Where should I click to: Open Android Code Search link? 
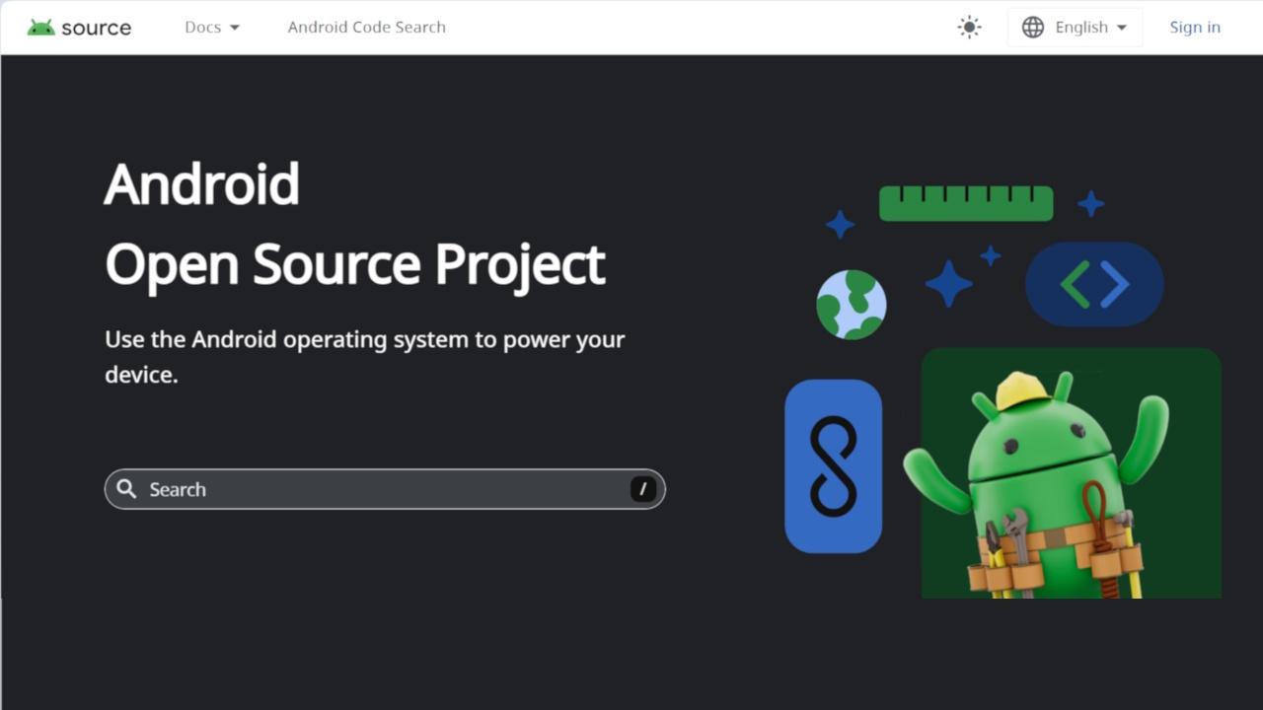(367, 28)
